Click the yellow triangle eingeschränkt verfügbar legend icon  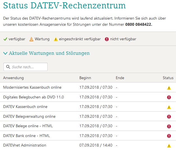(x=56, y=39)
